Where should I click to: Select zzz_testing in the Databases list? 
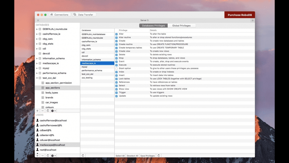(87, 78)
